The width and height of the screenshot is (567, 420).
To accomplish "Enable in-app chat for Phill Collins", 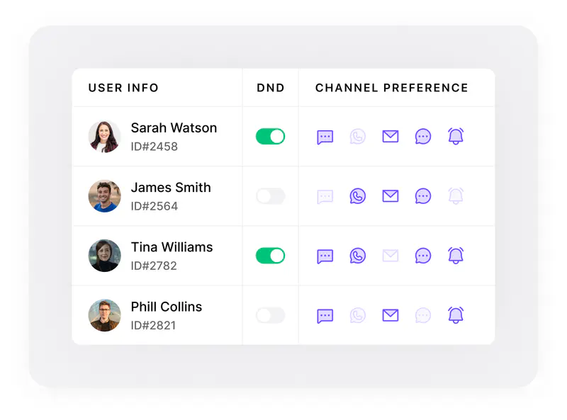I will click(x=422, y=316).
